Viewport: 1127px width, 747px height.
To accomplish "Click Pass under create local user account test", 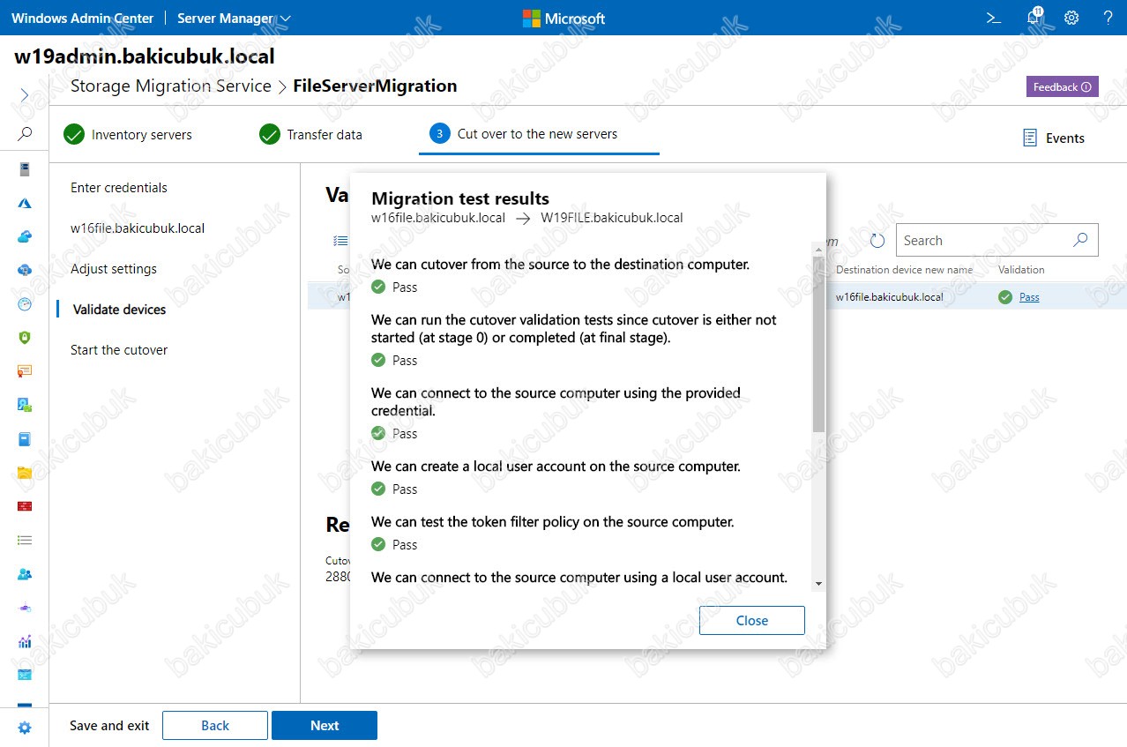I will pos(405,489).
